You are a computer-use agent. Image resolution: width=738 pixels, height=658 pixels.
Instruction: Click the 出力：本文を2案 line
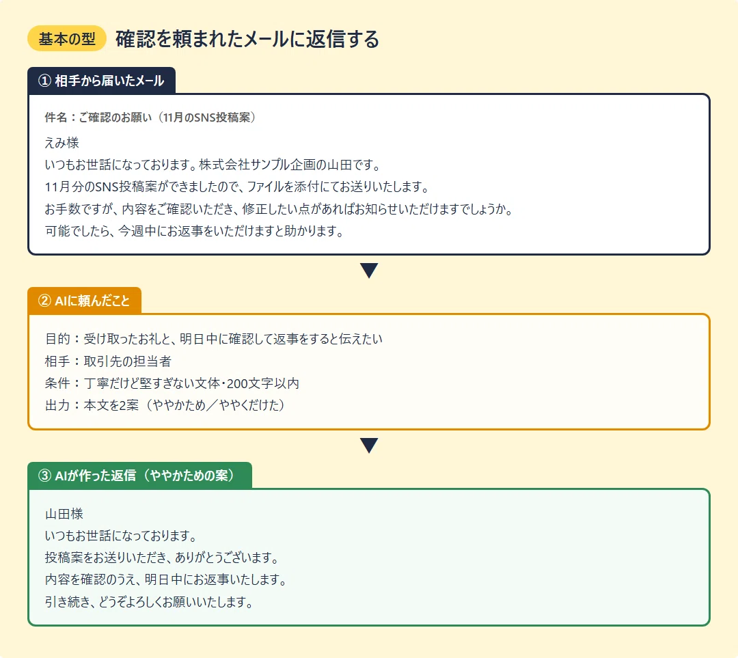click(165, 405)
